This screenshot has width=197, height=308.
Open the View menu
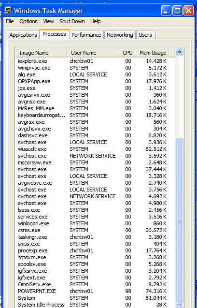coord(48,21)
